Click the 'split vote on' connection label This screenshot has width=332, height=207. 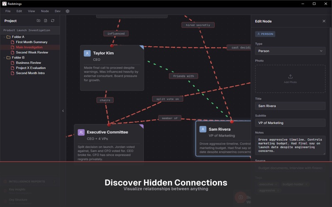click(168, 99)
